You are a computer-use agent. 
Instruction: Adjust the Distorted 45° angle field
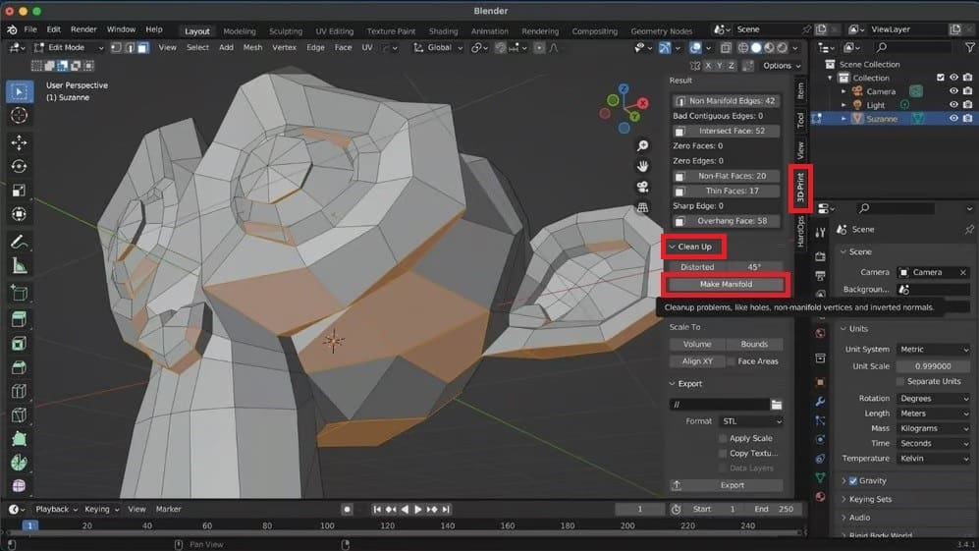pyautogui.click(x=726, y=267)
